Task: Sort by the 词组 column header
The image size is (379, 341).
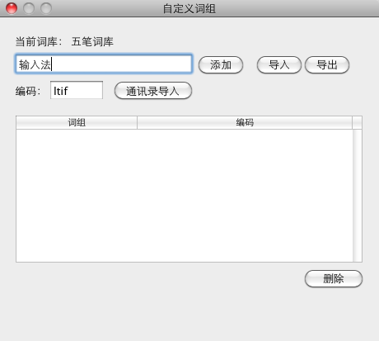Action: [77, 122]
